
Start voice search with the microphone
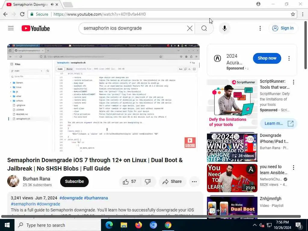coord(224,28)
